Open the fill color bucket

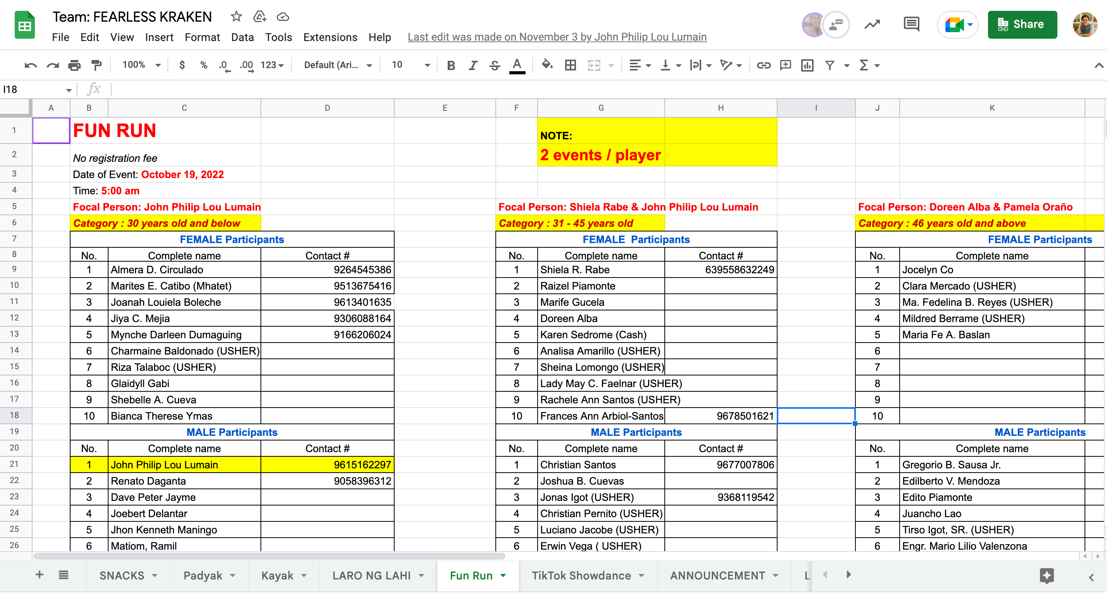click(x=547, y=65)
